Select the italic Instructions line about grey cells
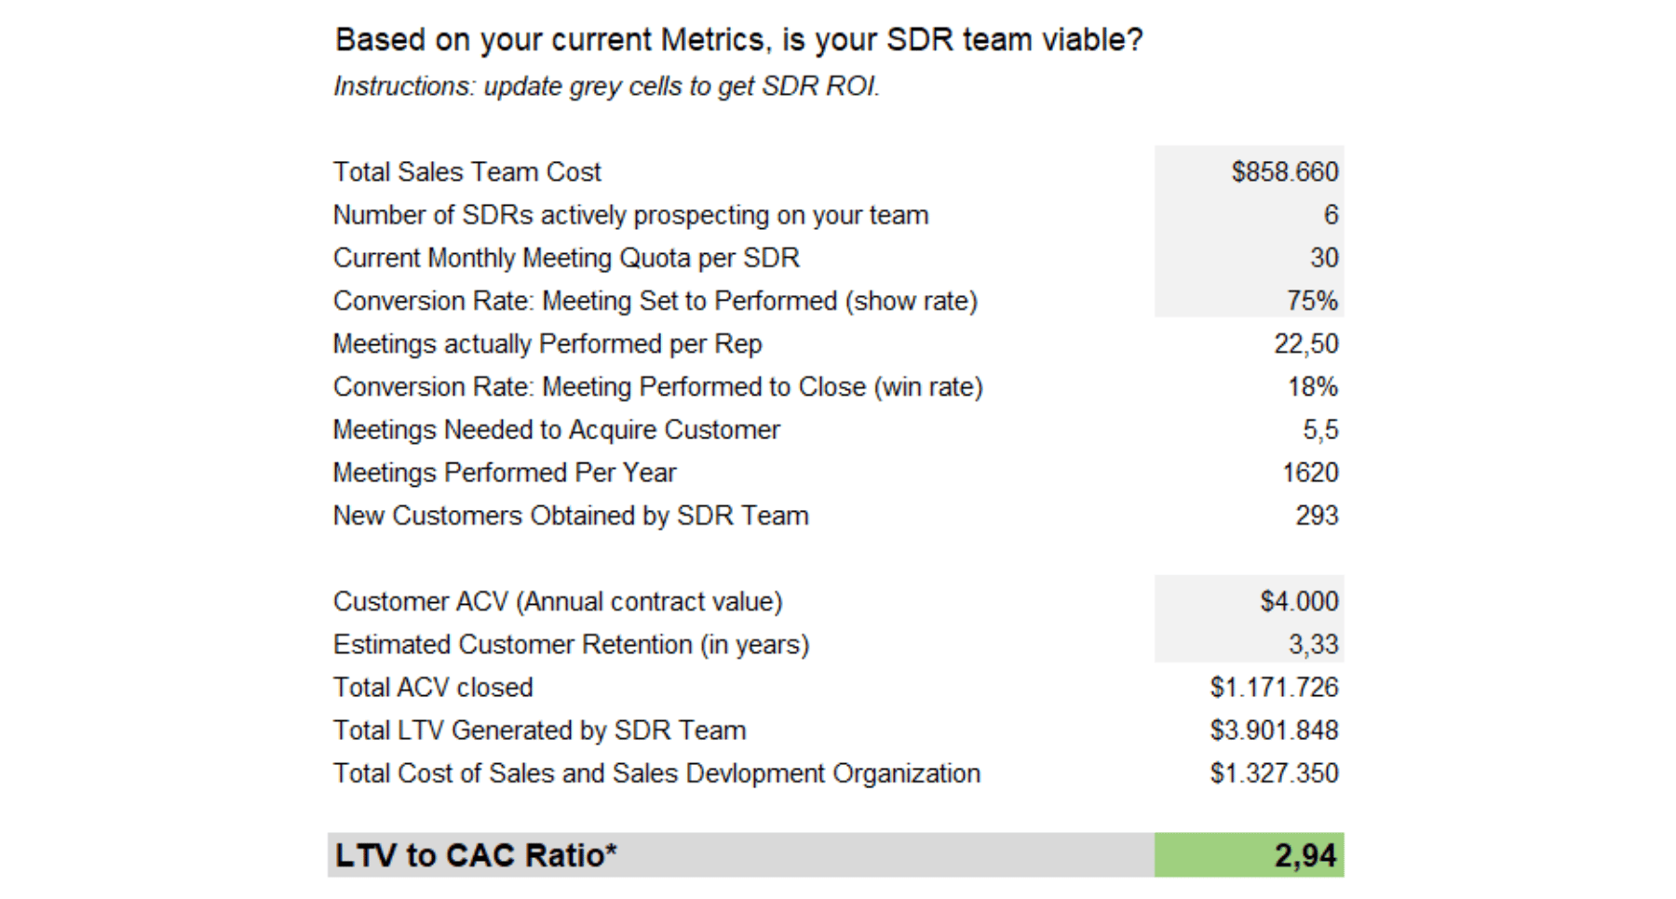The width and height of the screenshot is (1676, 899). (606, 87)
